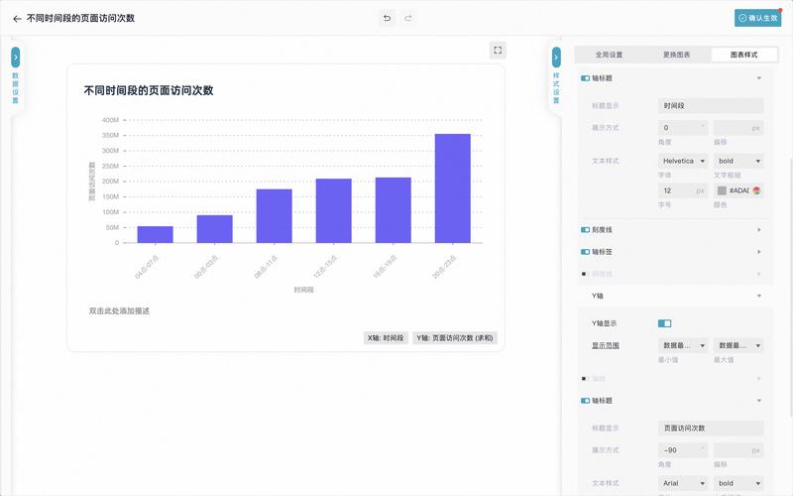This screenshot has height=496, width=793.
Task: Open the X-axis bold weight dropdown
Action: click(738, 161)
